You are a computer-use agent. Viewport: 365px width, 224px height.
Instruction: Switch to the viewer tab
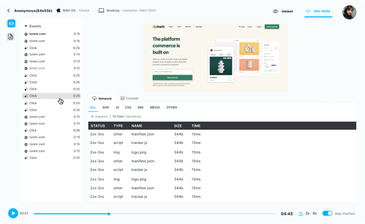coord(283,11)
